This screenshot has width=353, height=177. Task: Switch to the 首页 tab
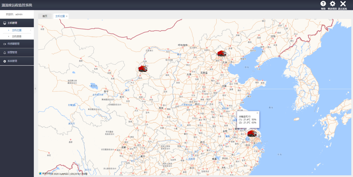(45, 16)
